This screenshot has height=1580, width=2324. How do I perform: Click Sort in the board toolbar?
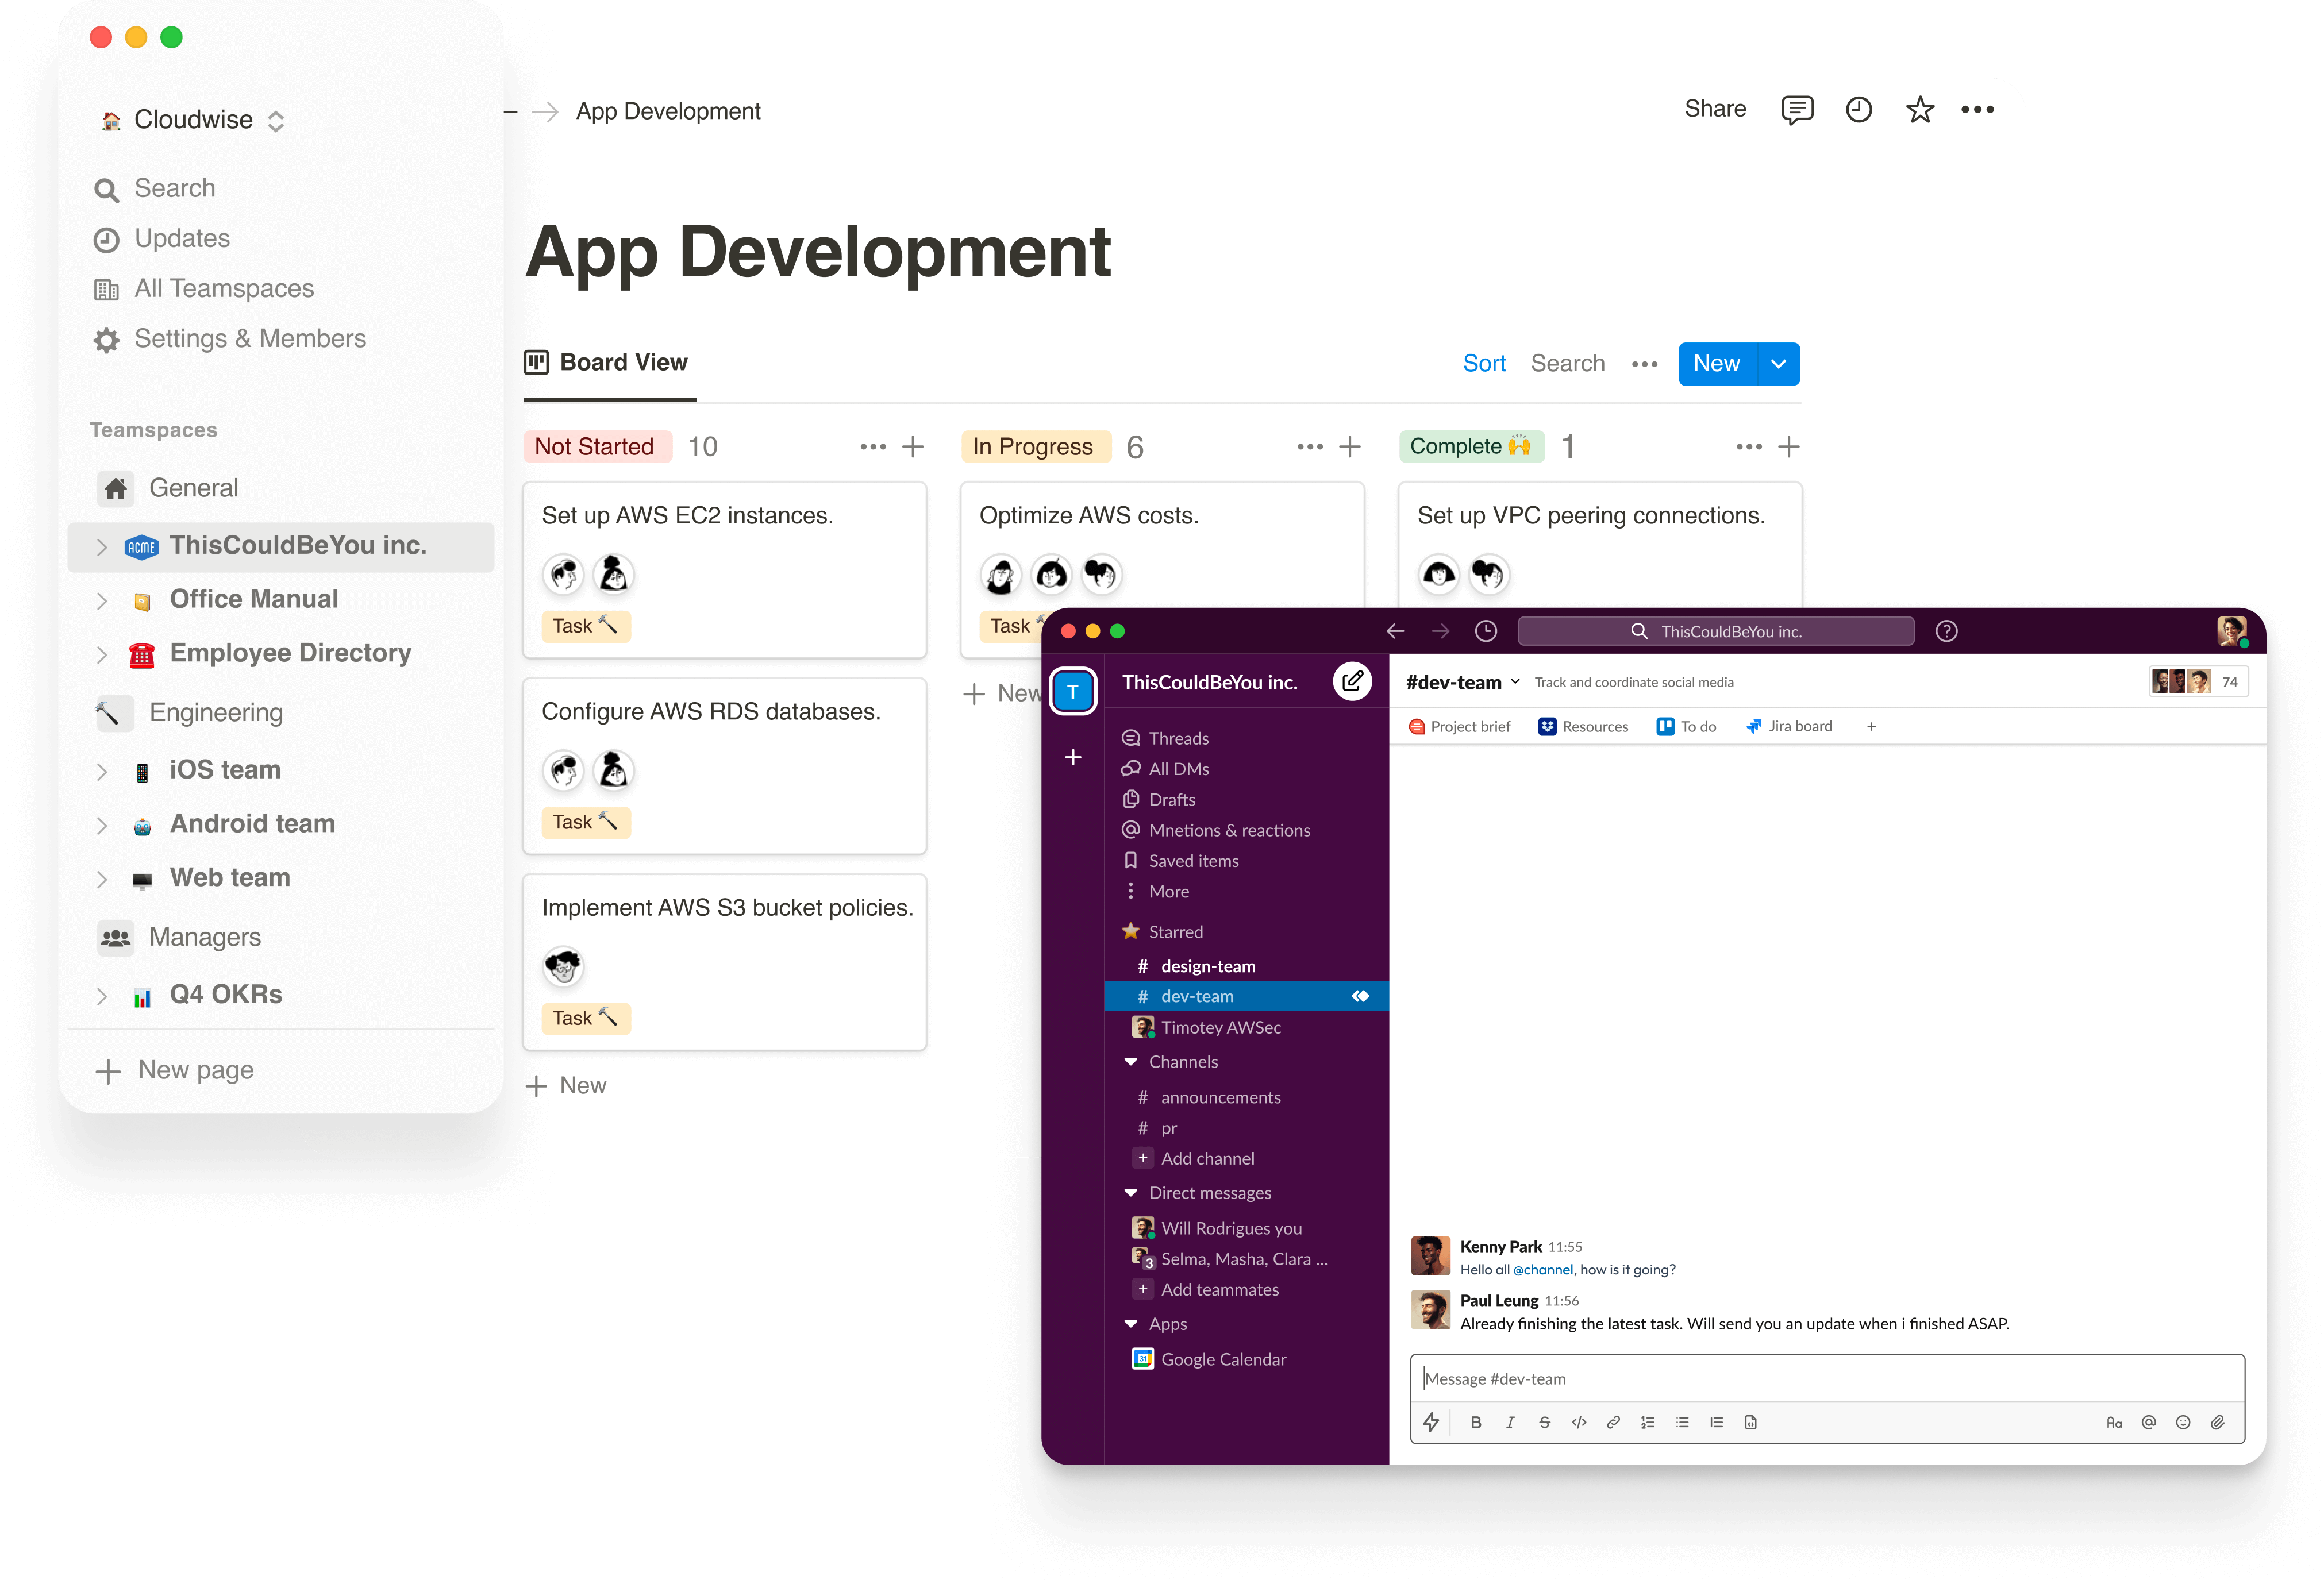coord(1484,364)
